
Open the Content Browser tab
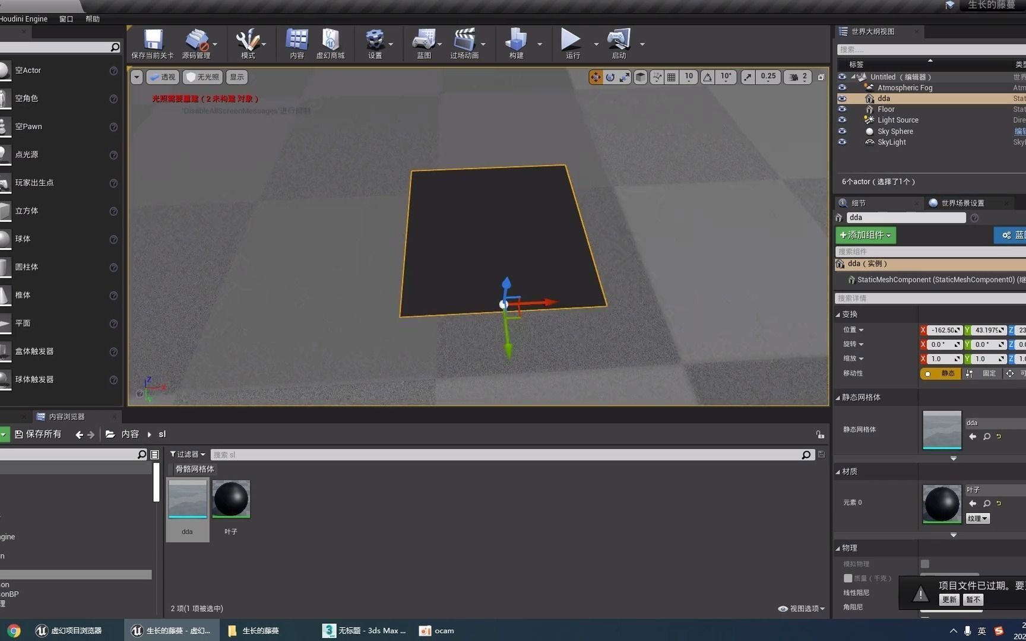point(66,417)
